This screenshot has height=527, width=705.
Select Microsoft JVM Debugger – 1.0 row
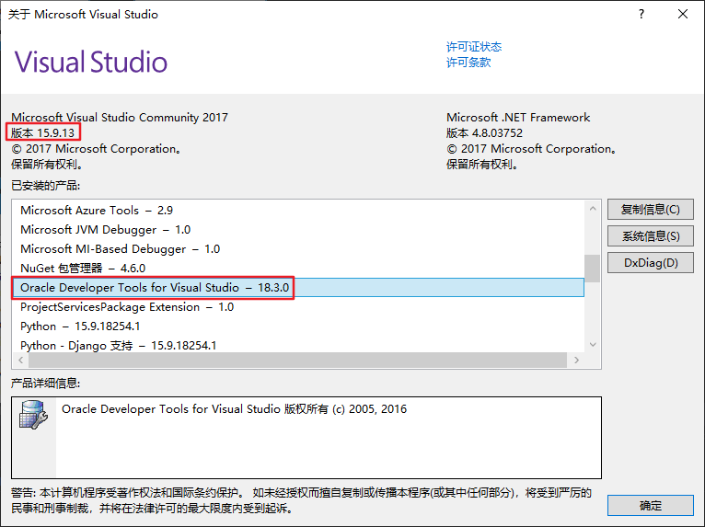(298, 230)
